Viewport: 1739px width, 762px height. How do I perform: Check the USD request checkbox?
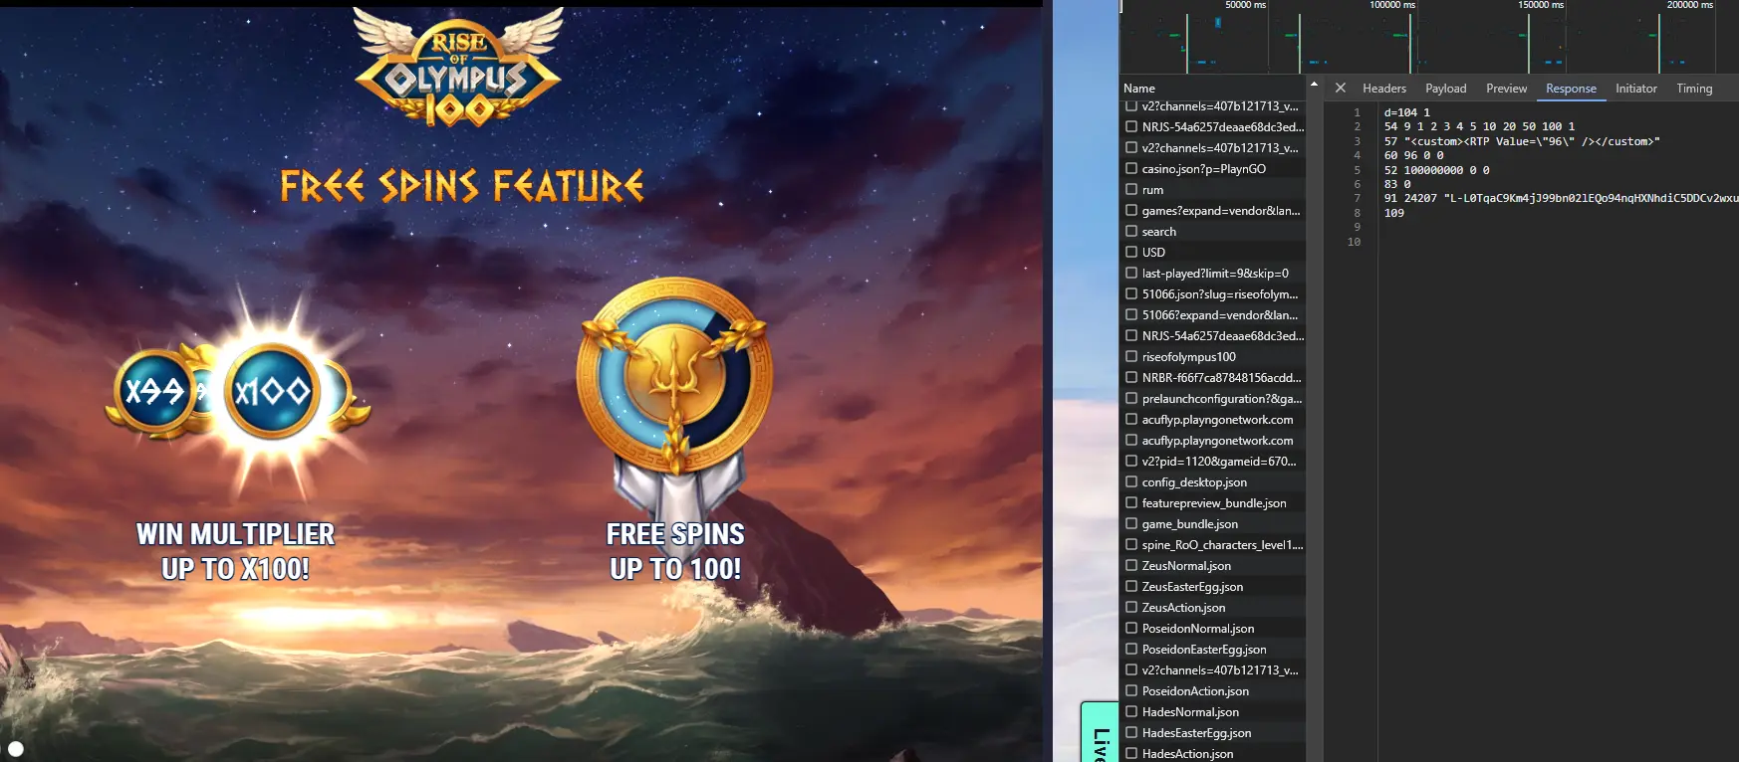point(1131,253)
